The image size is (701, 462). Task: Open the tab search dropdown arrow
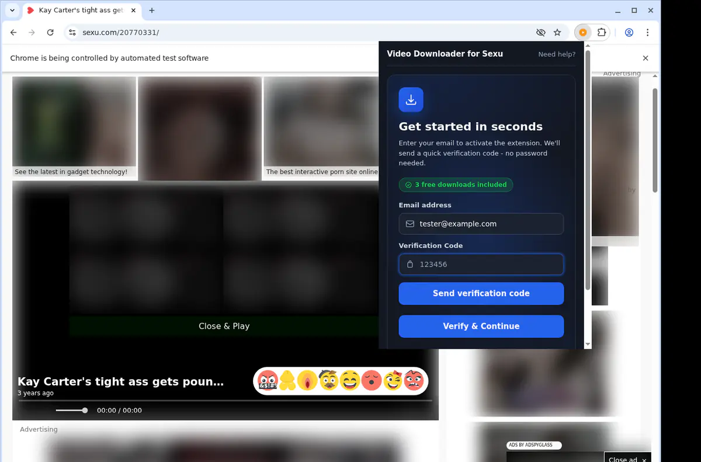point(12,11)
